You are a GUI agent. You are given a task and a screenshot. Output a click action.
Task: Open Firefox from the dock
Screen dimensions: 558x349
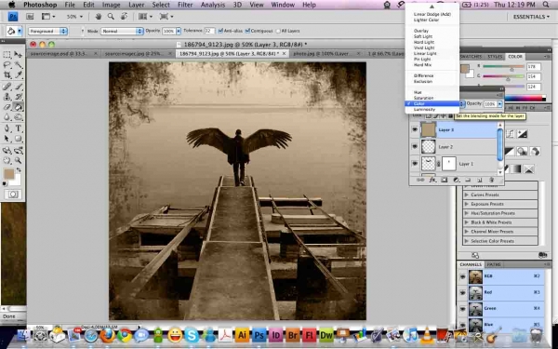point(108,335)
